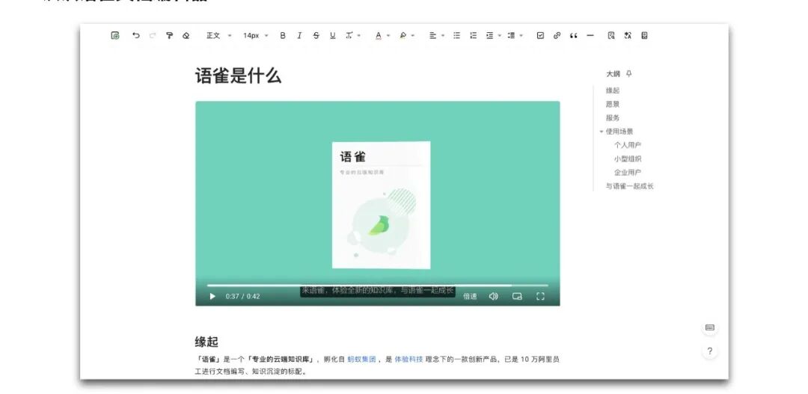Open the 蚂蚁集团 link
Viewport: 808px width, 394px height.
[361, 360]
